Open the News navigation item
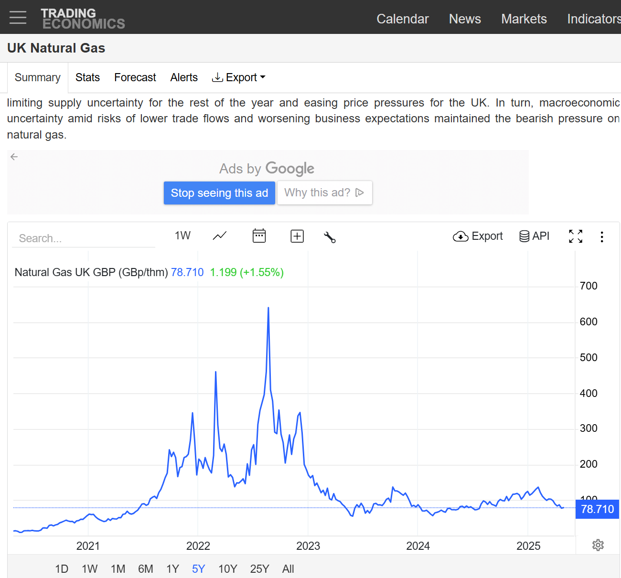Screen dimensions: 621x578 [x=465, y=19]
